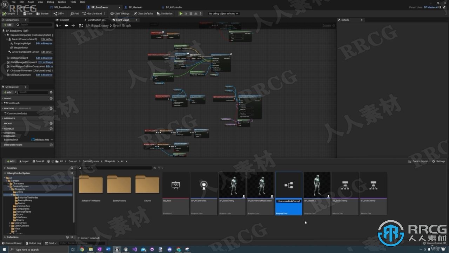449x253 pixels.
Task: Open the Diff tool
Action: tap(59, 14)
